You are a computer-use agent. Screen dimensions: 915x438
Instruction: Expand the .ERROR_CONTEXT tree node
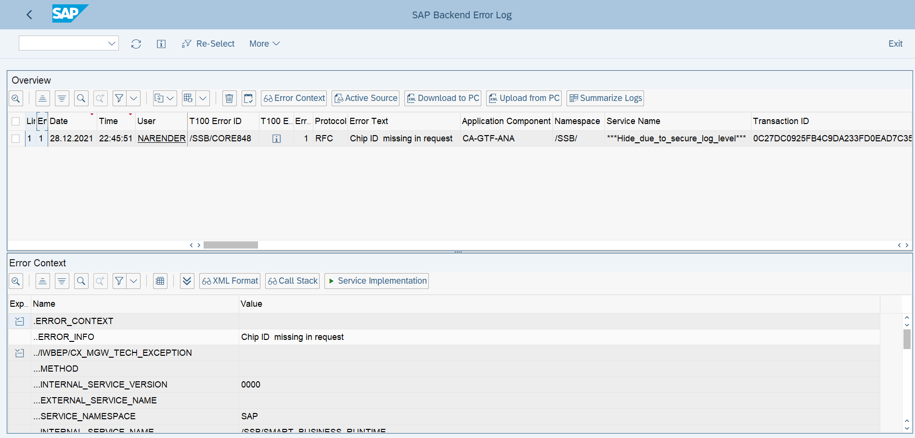[x=19, y=321]
